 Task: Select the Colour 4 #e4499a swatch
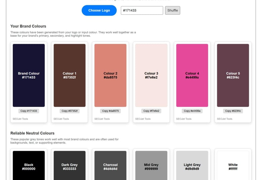(192, 75)
